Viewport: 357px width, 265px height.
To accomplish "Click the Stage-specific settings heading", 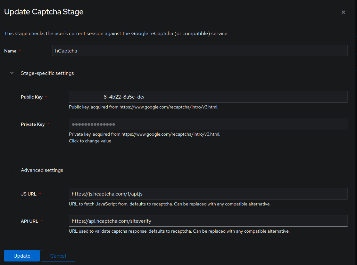I will tap(47, 73).
